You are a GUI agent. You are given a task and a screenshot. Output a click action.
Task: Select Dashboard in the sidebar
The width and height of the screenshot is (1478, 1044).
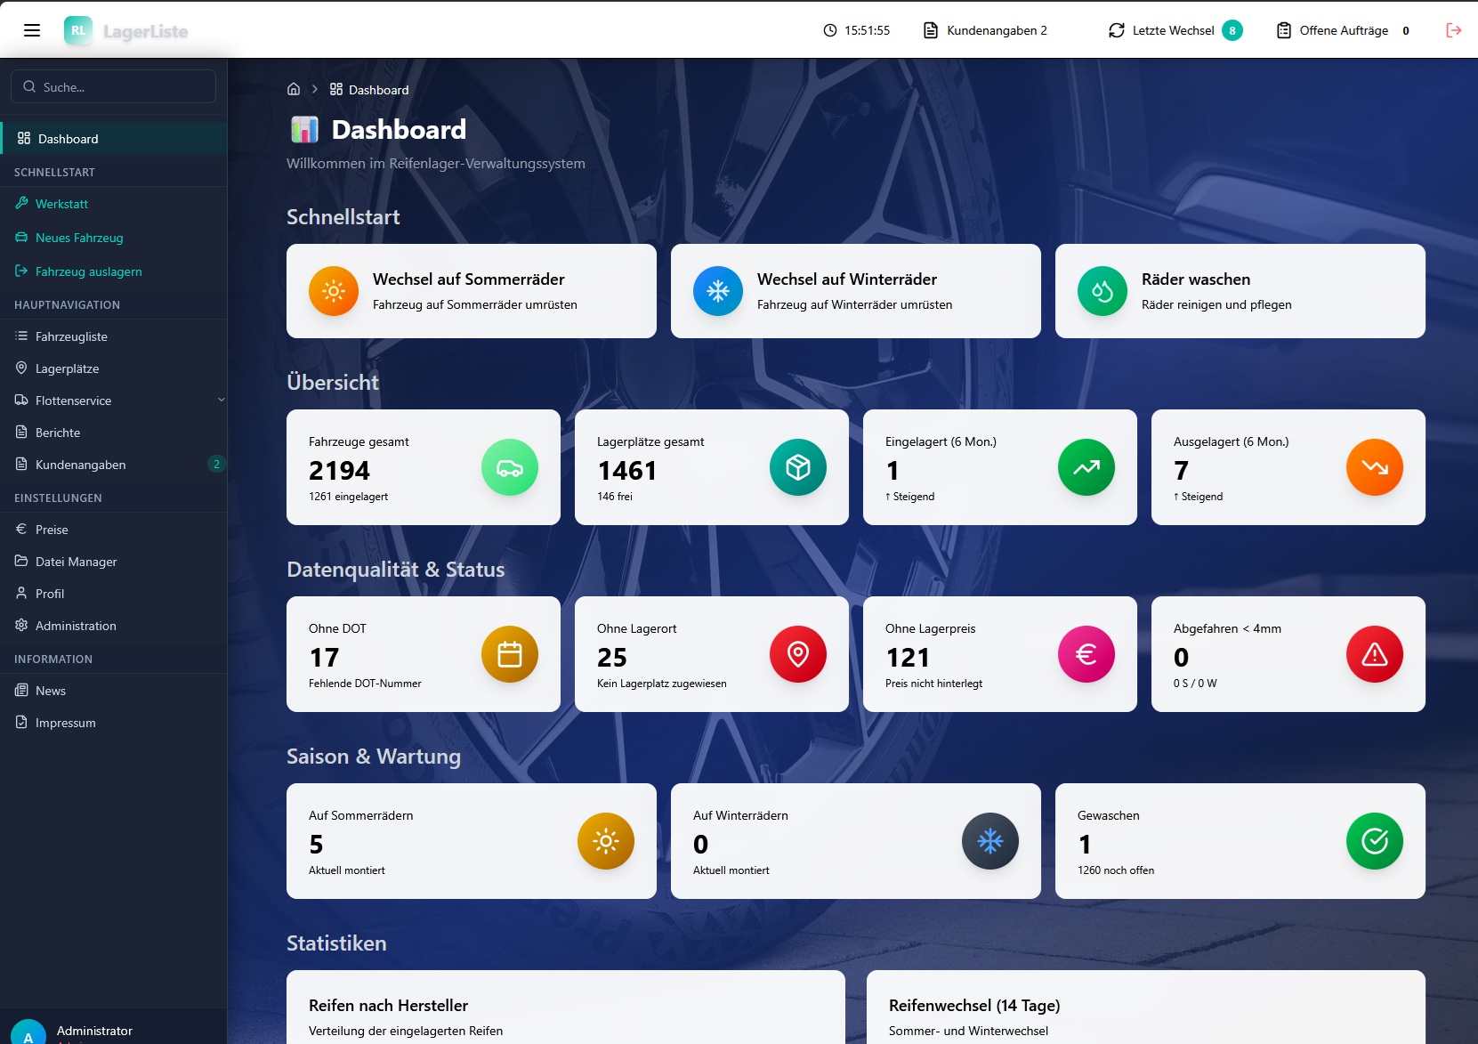click(114, 139)
